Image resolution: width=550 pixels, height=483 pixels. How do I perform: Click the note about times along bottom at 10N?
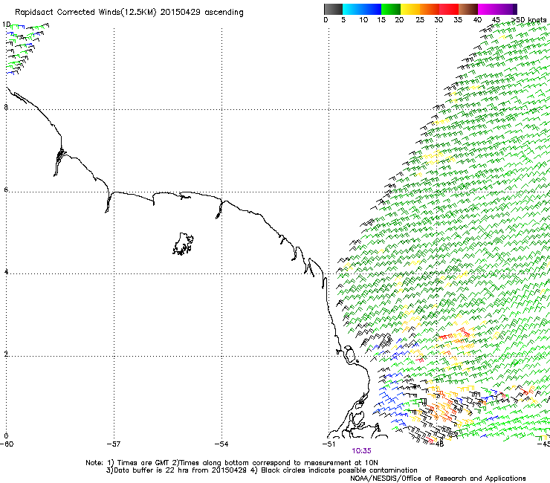[x=275, y=463]
